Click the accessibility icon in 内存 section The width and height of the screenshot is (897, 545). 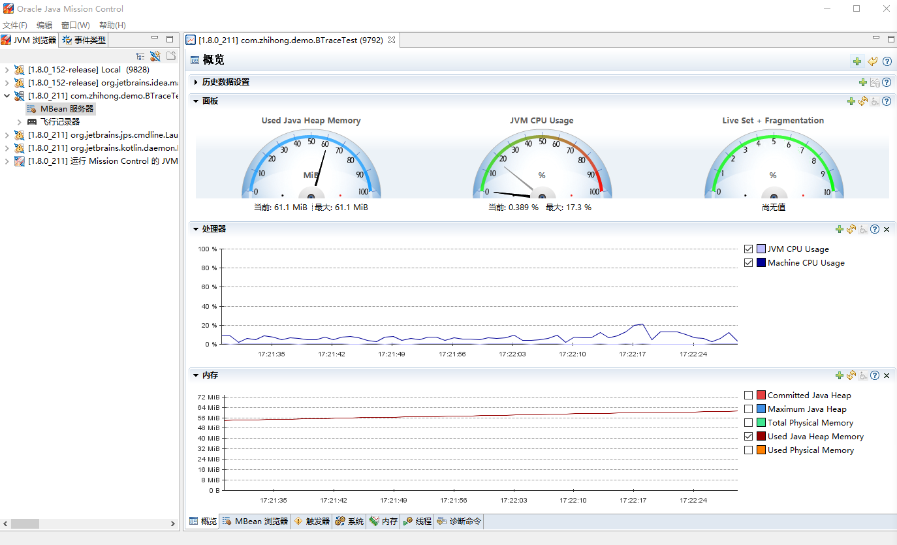click(x=863, y=375)
